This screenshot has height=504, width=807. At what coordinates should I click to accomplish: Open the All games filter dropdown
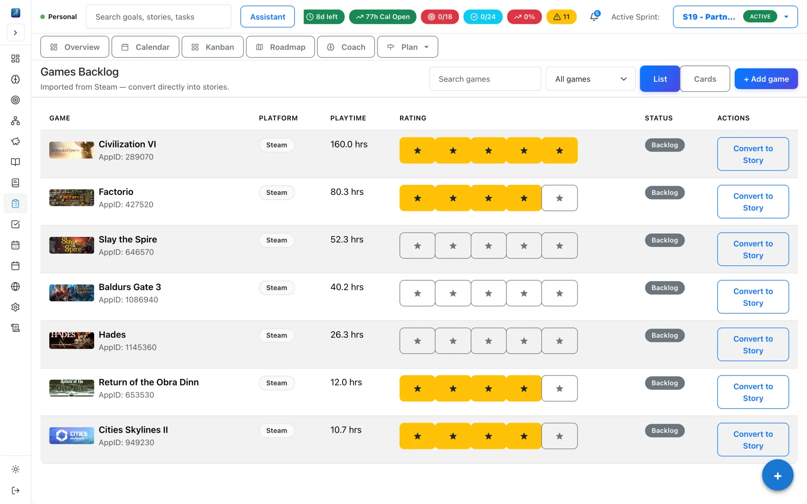pos(591,79)
